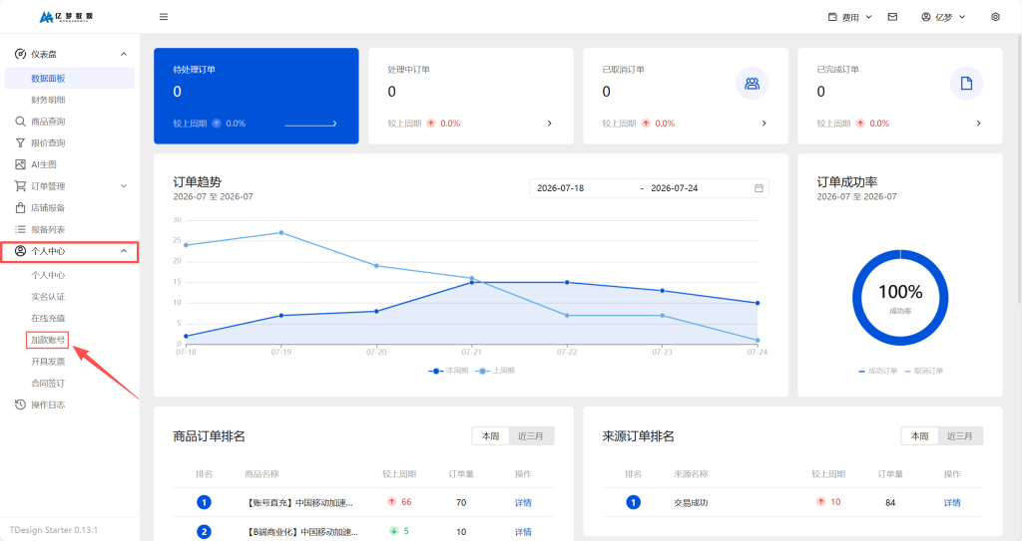This screenshot has width=1022, height=541.
Task: Click the 订单管理 shopping cart icon
Action: (x=20, y=186)
